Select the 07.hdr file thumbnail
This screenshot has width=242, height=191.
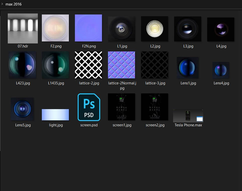pyautogui.click(x=23, y=28)
